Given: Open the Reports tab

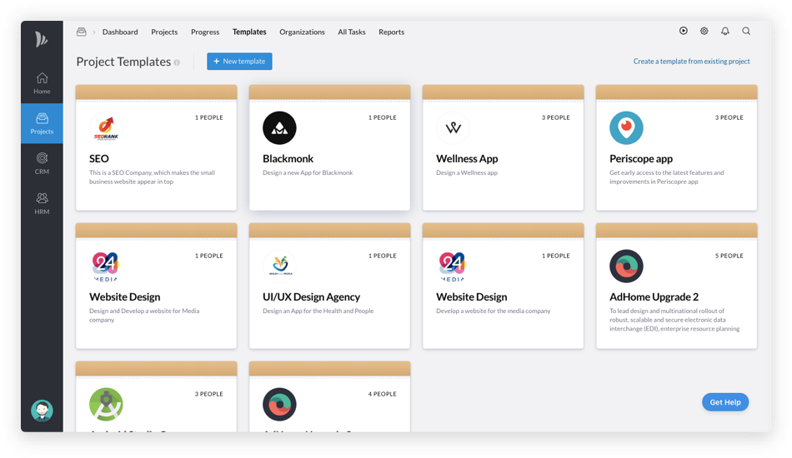Looking at the screenshot, I should pyautogui.click(x=392, y=32).
